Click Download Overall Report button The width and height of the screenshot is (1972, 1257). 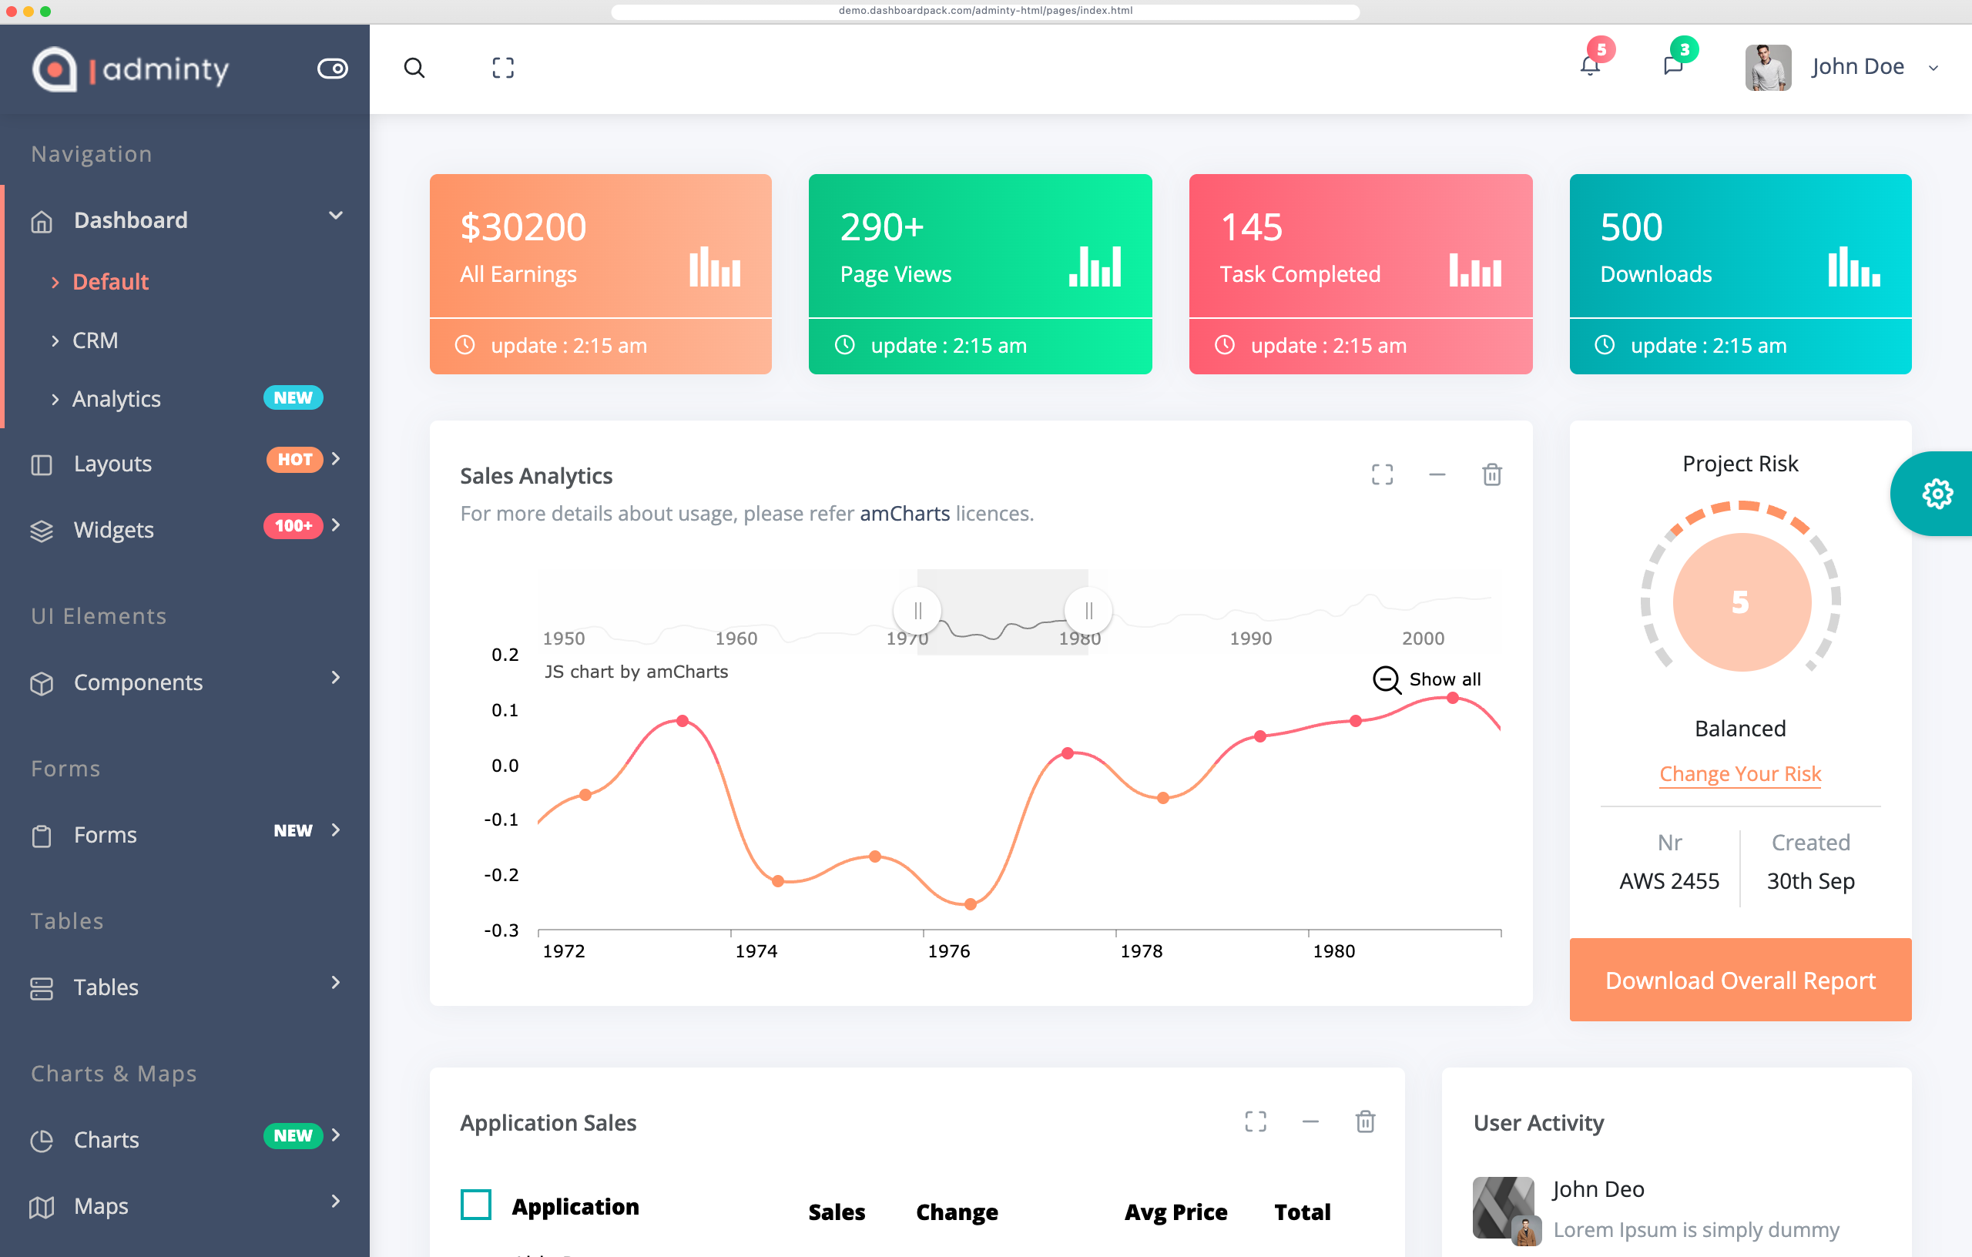click(x=1740, y=980)
